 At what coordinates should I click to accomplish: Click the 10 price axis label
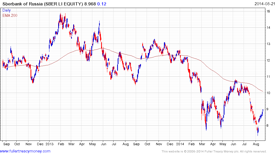click(x=268, y=93)
